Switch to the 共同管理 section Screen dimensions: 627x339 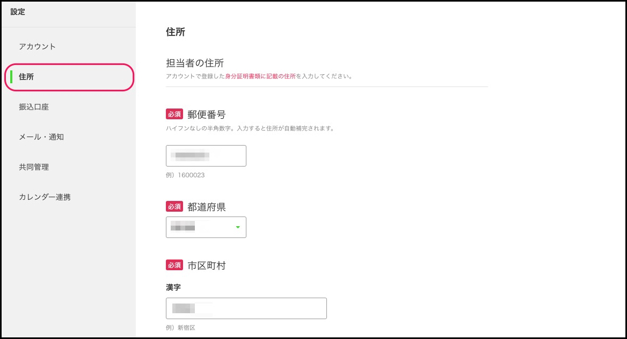click(34, 167)
